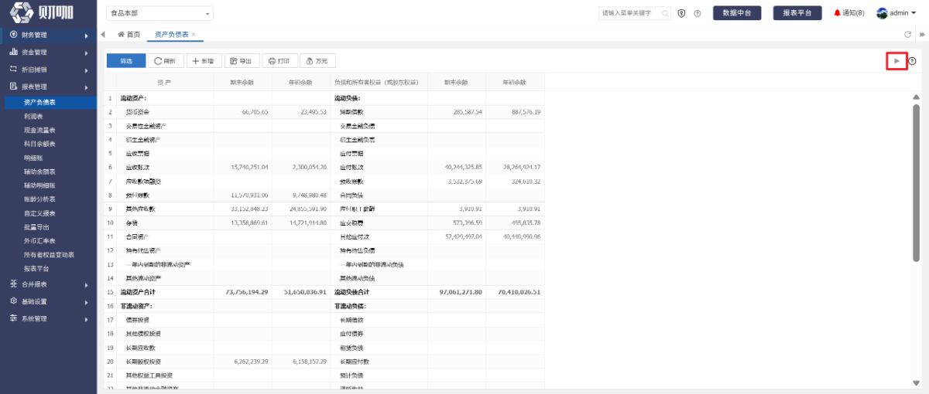Image resolution: width=929 pixels, height=394 pixels.
Task: Click the 系统管理 sidebar icon
Action: coord(13,318)
